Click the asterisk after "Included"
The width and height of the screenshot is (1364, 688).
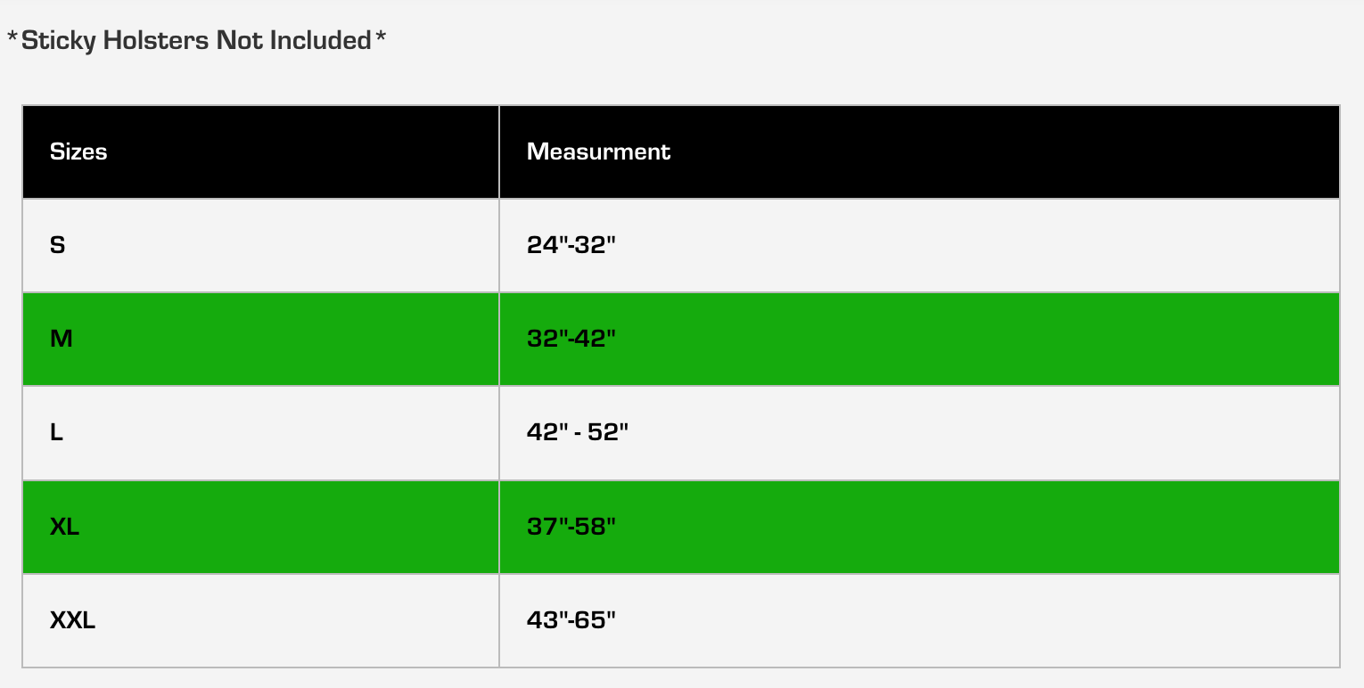[381, 38]
